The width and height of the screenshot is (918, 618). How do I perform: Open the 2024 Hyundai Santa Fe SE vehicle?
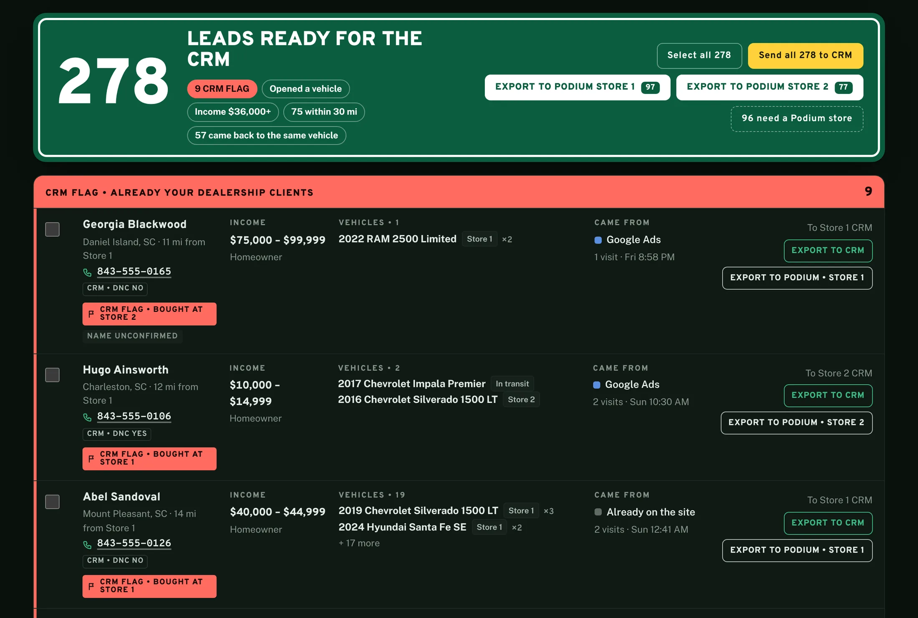pos(402,527)
